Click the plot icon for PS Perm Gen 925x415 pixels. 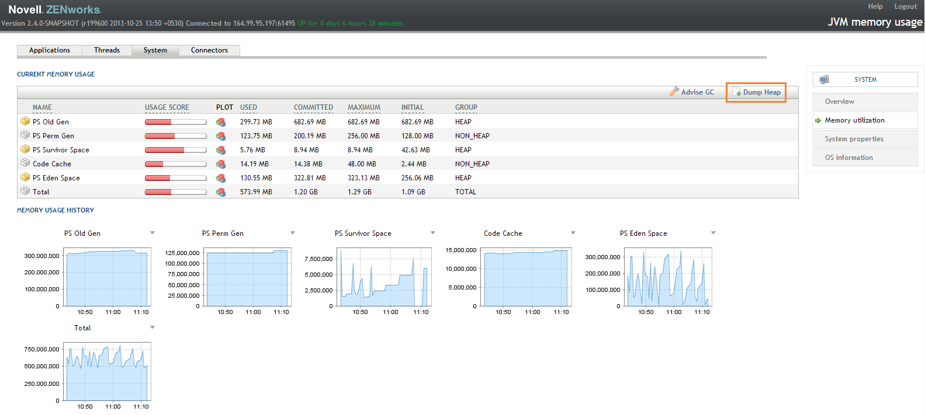(x=221, y=136)
